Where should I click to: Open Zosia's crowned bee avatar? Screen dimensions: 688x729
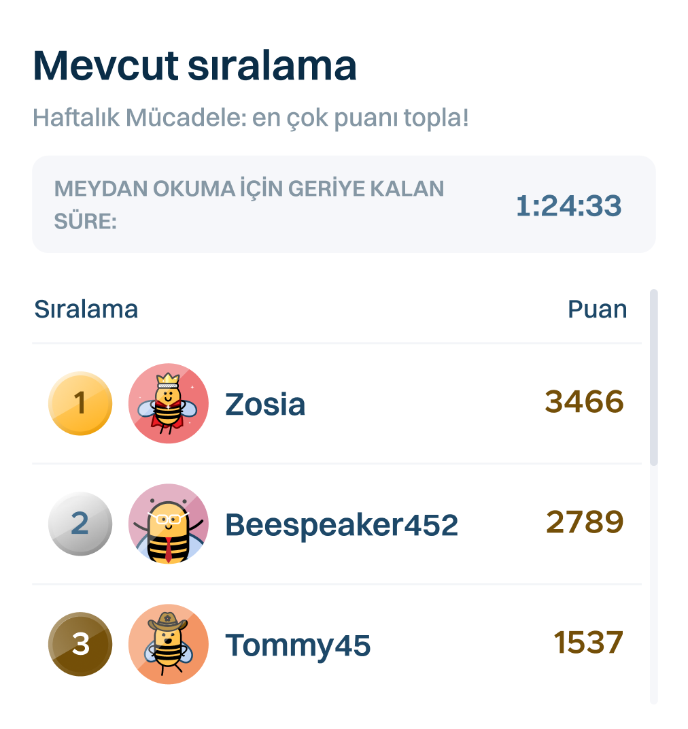point(169,403)
